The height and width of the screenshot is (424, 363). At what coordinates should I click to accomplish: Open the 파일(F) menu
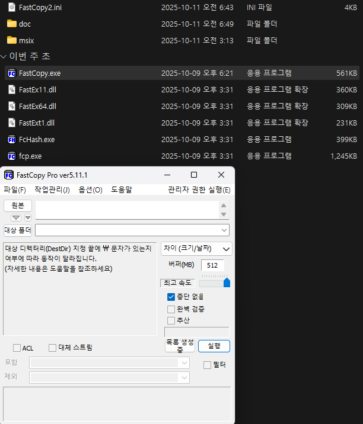pyautogui.click(x=15, y=190)
